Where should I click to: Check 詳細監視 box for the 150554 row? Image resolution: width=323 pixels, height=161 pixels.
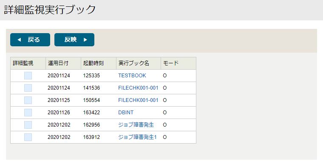[x=28, y=100]
